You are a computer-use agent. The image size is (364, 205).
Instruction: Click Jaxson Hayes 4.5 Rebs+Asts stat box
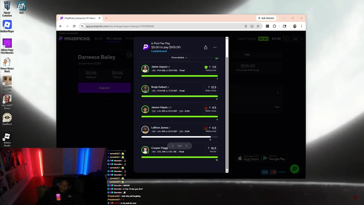(x=210, y=109)
